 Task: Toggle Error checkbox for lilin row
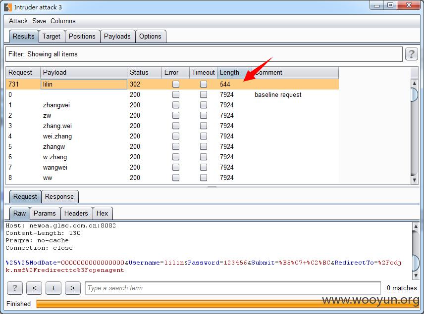tap(176, 84)
